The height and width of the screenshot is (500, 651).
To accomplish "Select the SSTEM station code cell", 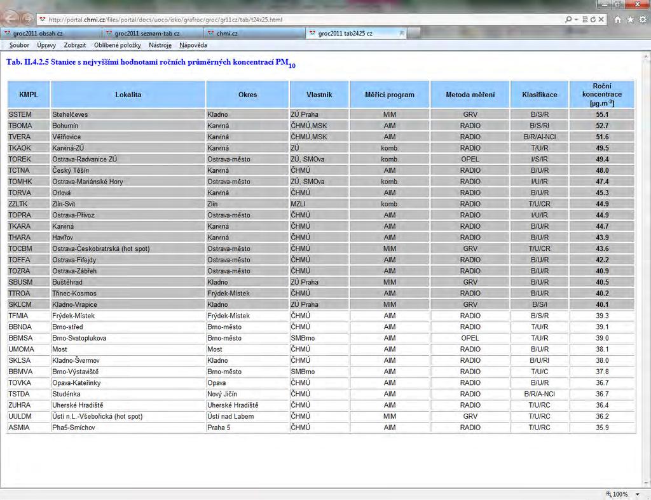I will pyautogui.click(x=29, y=114).
